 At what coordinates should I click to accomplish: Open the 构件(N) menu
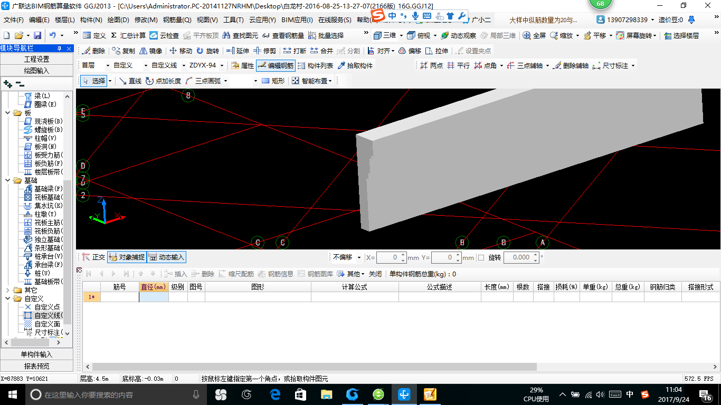[91, 20]
